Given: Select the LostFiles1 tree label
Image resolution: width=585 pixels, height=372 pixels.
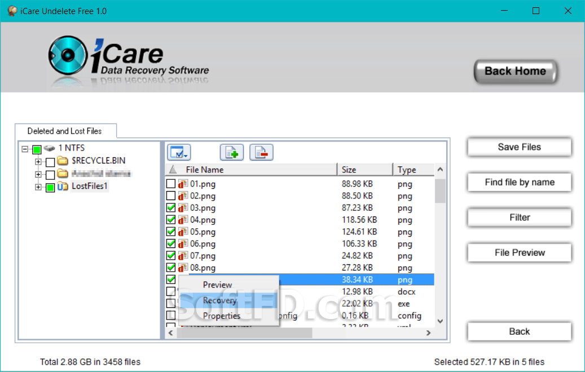Looking at the screenshot, I should click(x=90, y=186).
